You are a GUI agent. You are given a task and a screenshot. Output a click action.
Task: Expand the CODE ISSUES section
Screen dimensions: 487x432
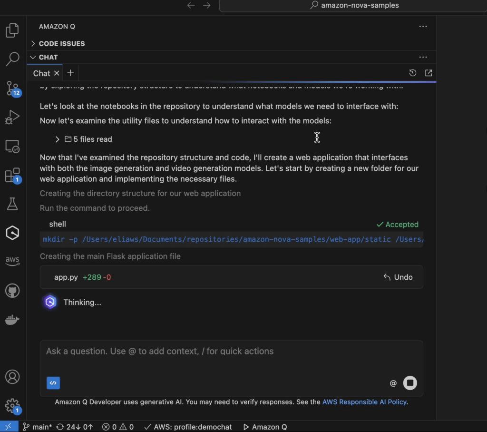[x=58, y=43]
